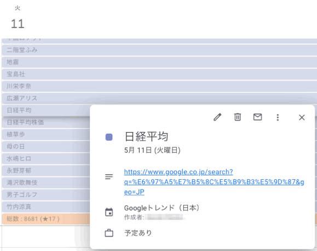Open the 宝島社 event

pos(159,74)
